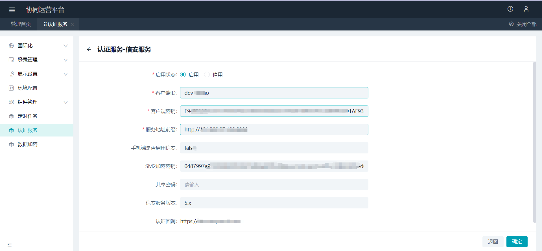Open the info icon in top bar
Viewport: 542px width, 251px height.
point(510,9)
